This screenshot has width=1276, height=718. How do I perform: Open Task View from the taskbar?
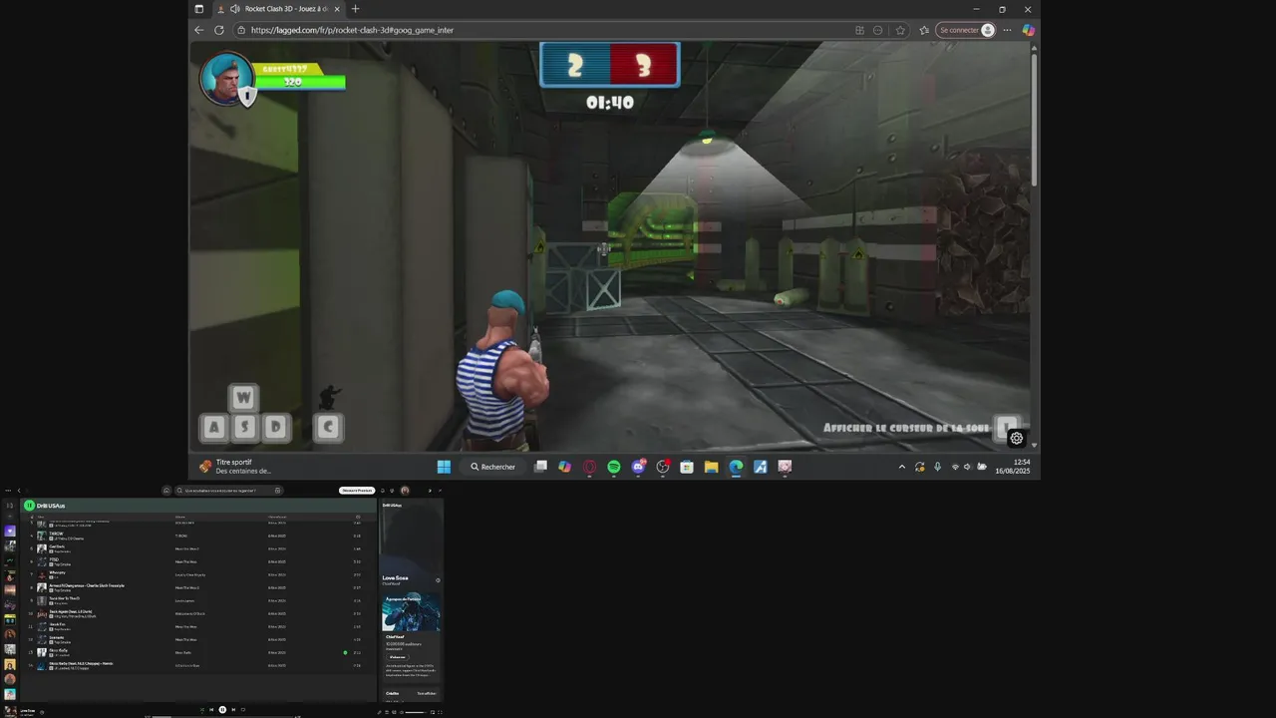[540, 467]
